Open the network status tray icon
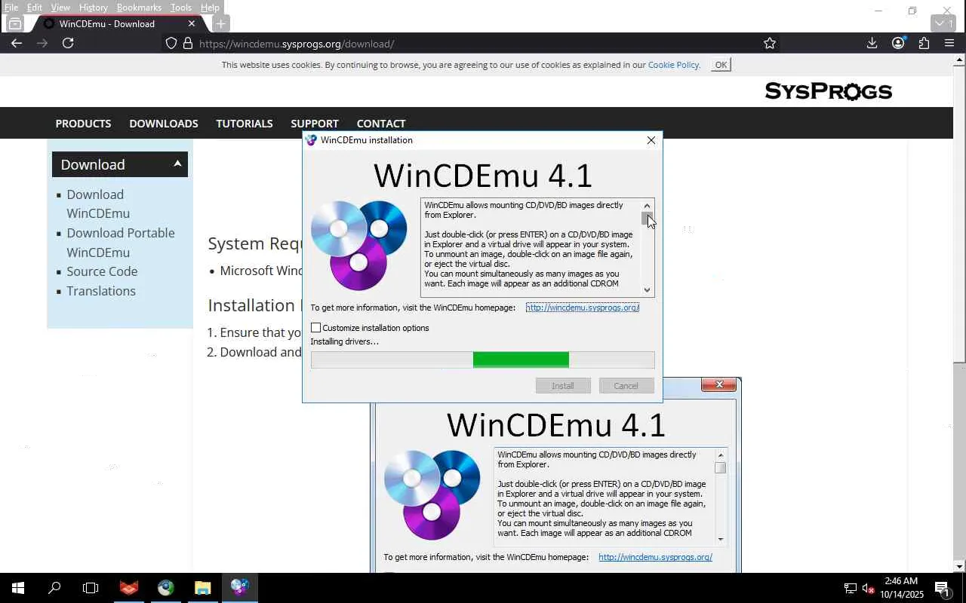Image resolution: width=966 pixels, height=603 pixels. (851, 588)
